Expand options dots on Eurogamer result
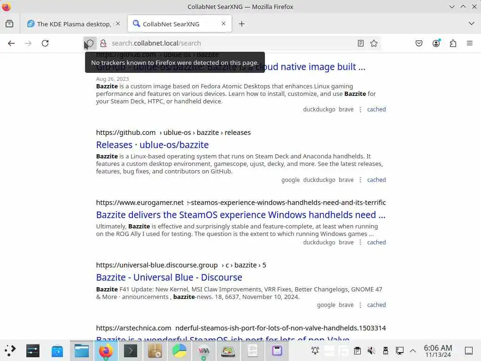This screenshot has width=481, height=361. [360, 243]
